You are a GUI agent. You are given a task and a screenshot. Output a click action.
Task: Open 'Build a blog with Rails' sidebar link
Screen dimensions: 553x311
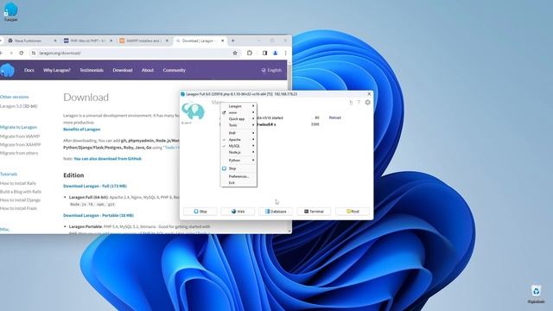point(21,192)
